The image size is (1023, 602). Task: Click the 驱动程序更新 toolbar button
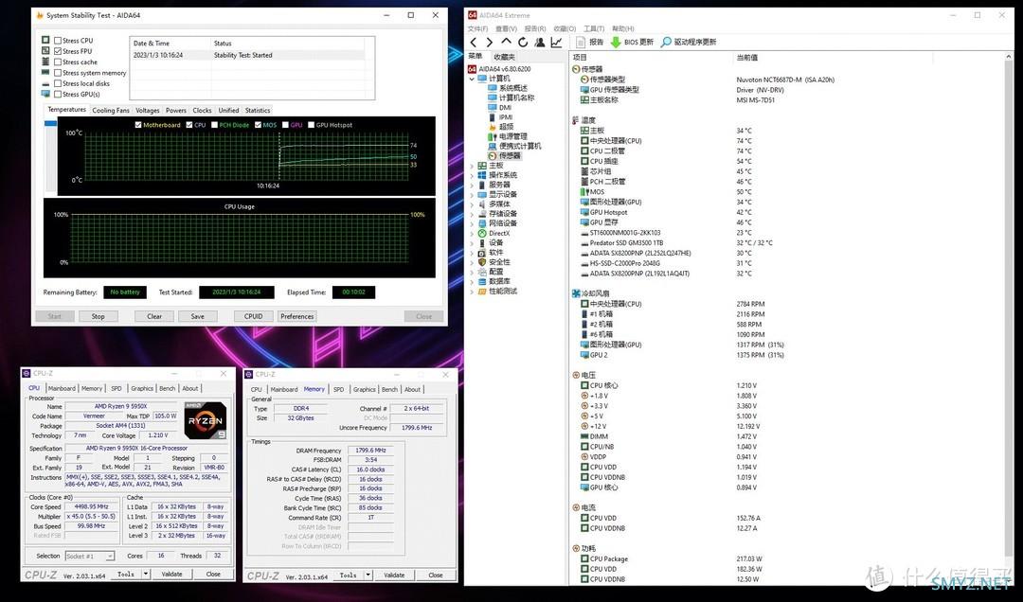click(x=689, y=43)
